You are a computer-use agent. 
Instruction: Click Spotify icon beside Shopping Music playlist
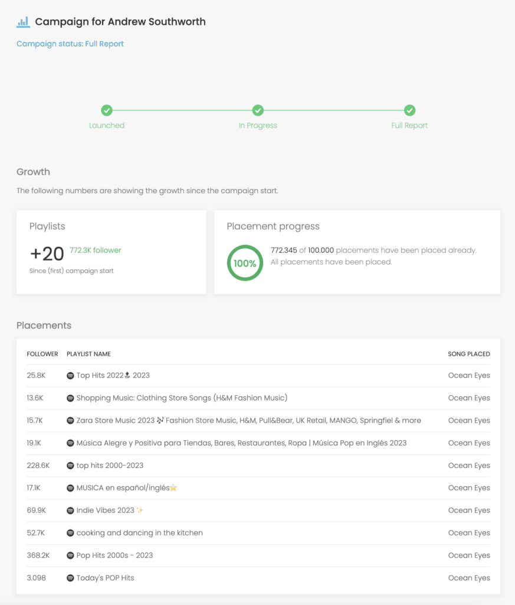[x=70, y=398]
